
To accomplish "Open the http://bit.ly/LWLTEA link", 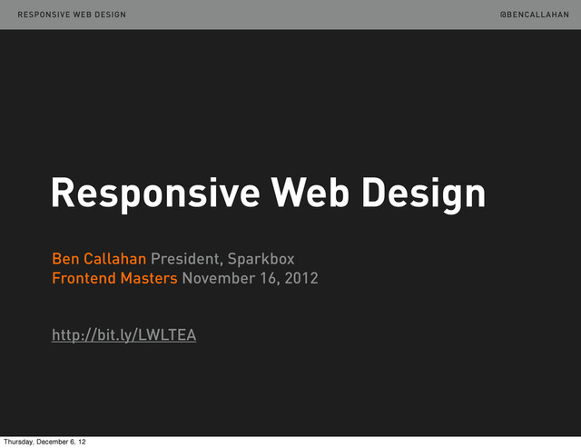I will 123,335.
